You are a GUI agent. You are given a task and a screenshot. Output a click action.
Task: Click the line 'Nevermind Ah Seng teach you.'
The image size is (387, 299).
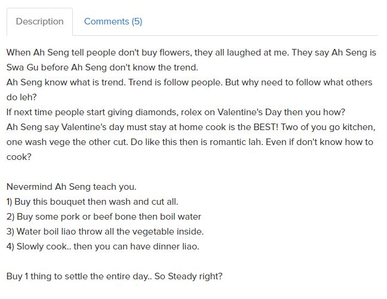[x=71, y=187]
